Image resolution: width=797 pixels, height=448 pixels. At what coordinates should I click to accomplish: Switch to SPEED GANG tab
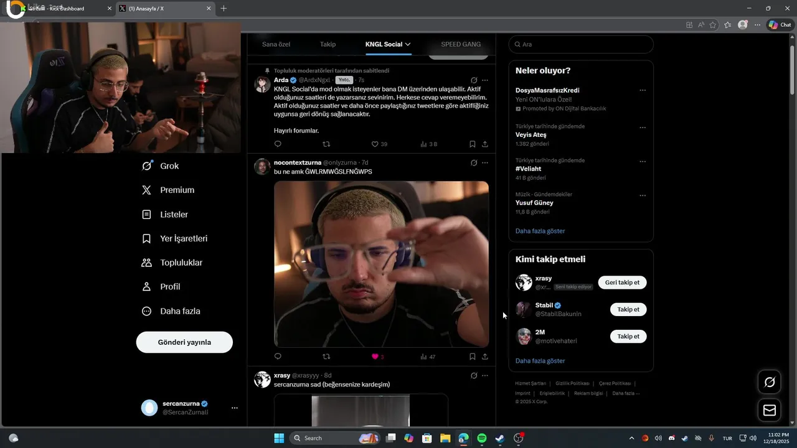coord(461,44)
